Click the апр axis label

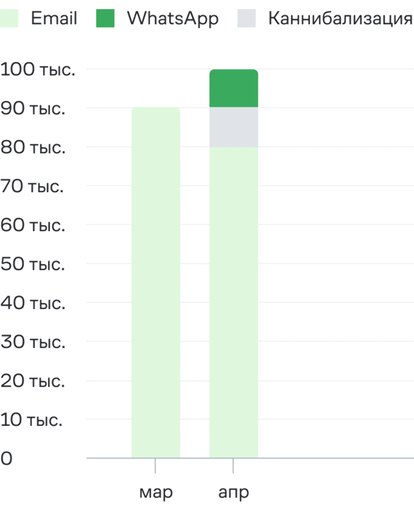tap(234, 493)
